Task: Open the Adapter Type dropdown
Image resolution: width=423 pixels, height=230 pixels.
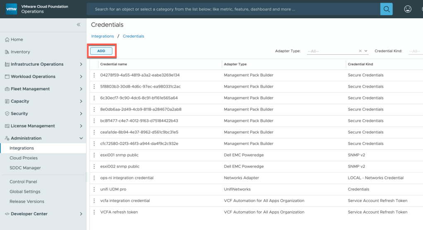Action: coord(366,51)
